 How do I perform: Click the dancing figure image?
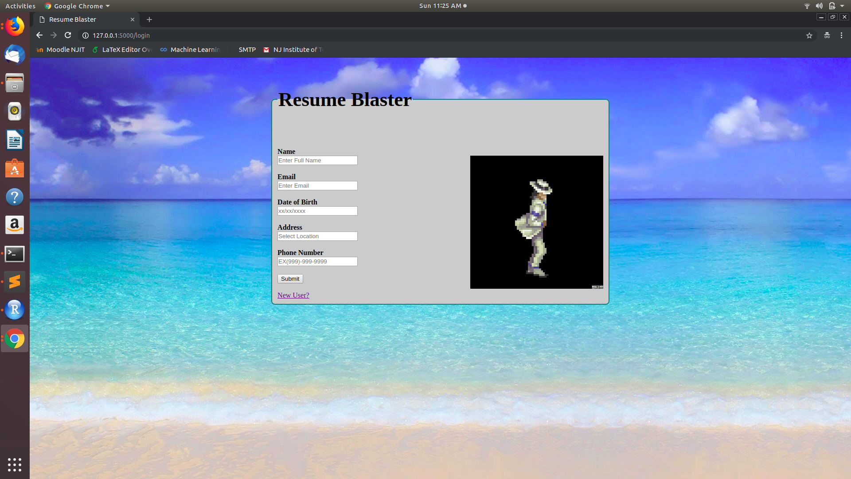(536, 222)
